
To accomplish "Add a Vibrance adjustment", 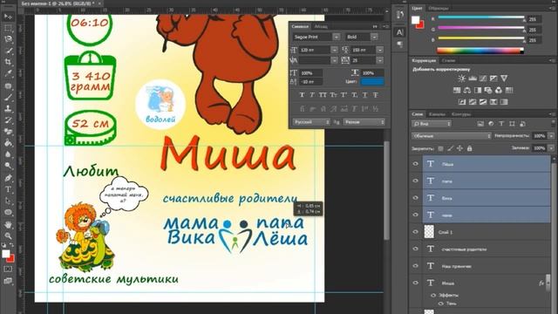I will tap(504, 78).
